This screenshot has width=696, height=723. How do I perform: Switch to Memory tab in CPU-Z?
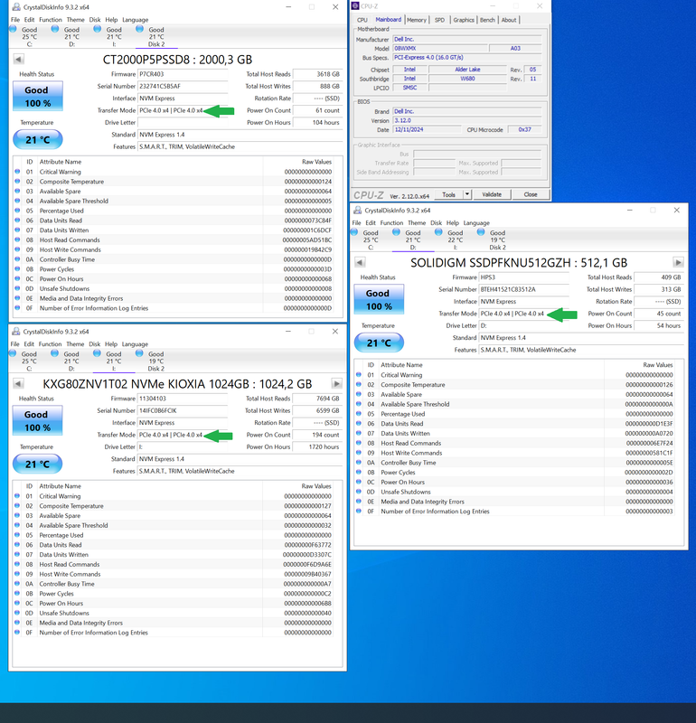[x=417, y=20]
